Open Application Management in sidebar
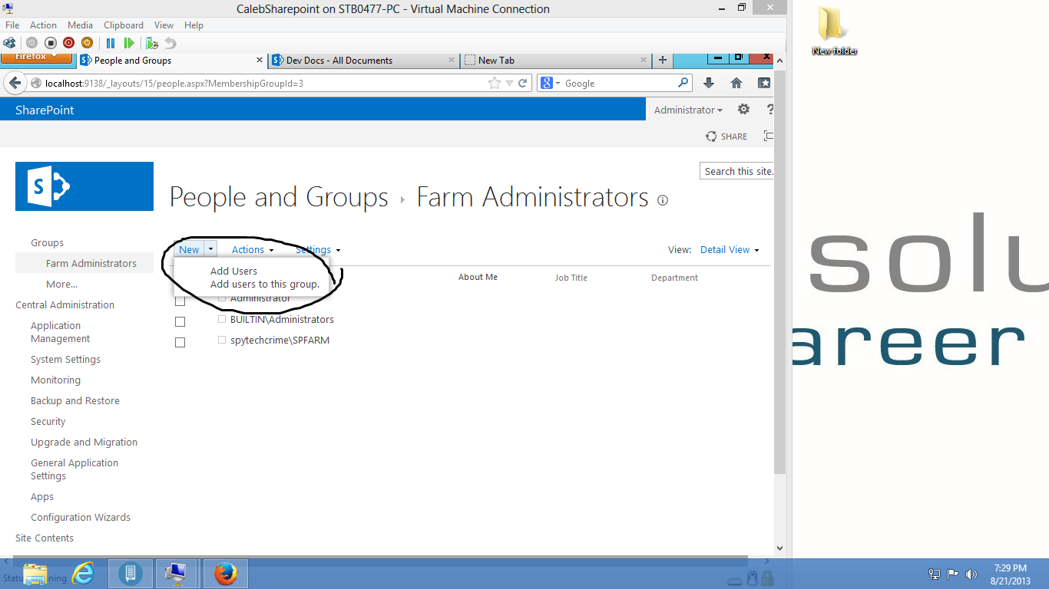1049x589 pixels. pyautogui.click(x=61, y=332)
